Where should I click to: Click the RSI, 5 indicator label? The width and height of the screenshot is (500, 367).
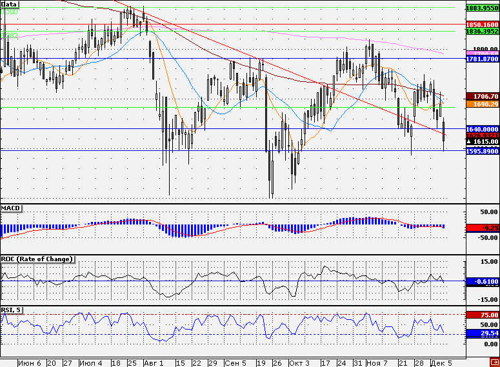point(11,310)
